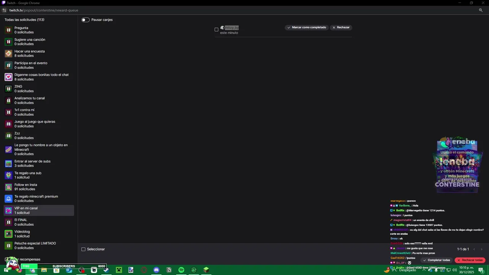Select the ZING reward icon

click(8, 89)
